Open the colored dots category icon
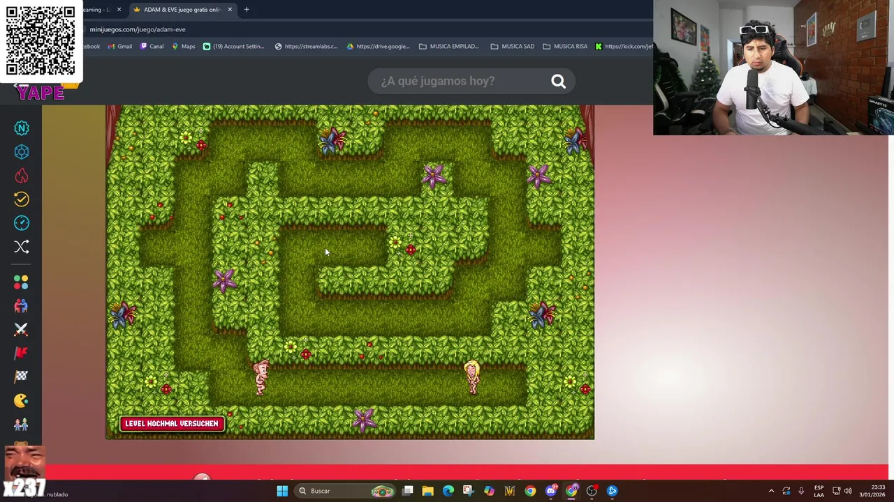894x502 pixels. point(21,282)
